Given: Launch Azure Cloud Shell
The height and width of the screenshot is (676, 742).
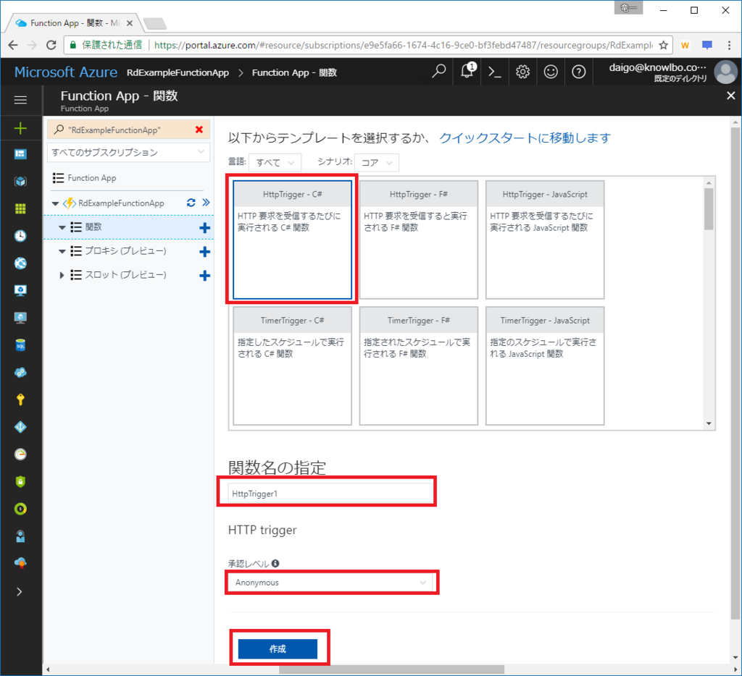Looking at the screenshot, I should 496,72.
